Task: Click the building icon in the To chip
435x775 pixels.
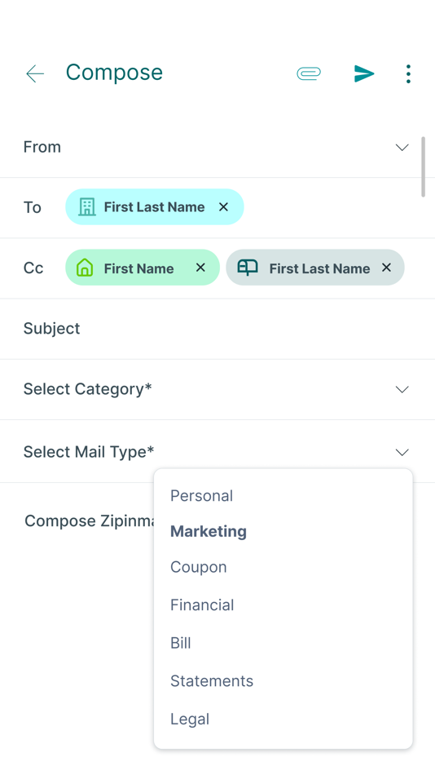Action: pos(87,206)
